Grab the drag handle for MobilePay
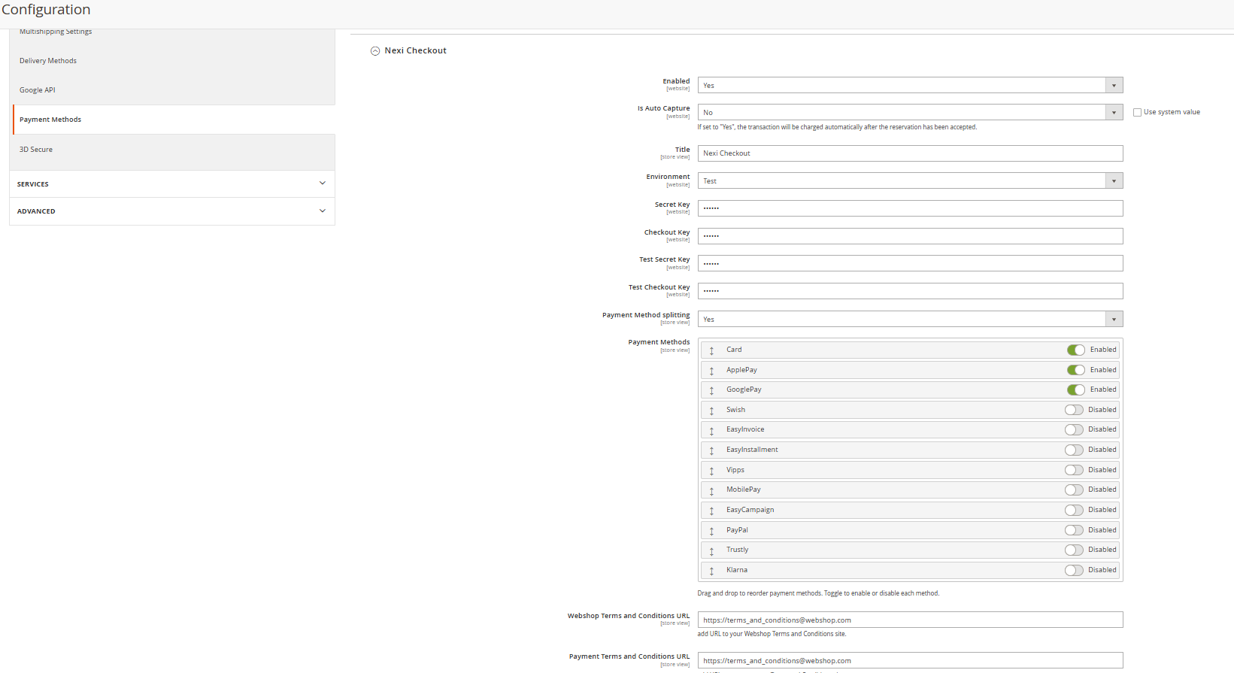 (711, 490)
